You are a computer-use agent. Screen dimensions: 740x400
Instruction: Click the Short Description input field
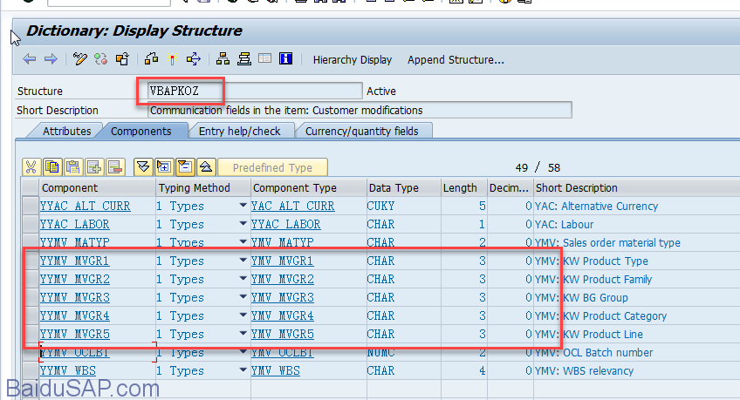[x=360, y=111]
